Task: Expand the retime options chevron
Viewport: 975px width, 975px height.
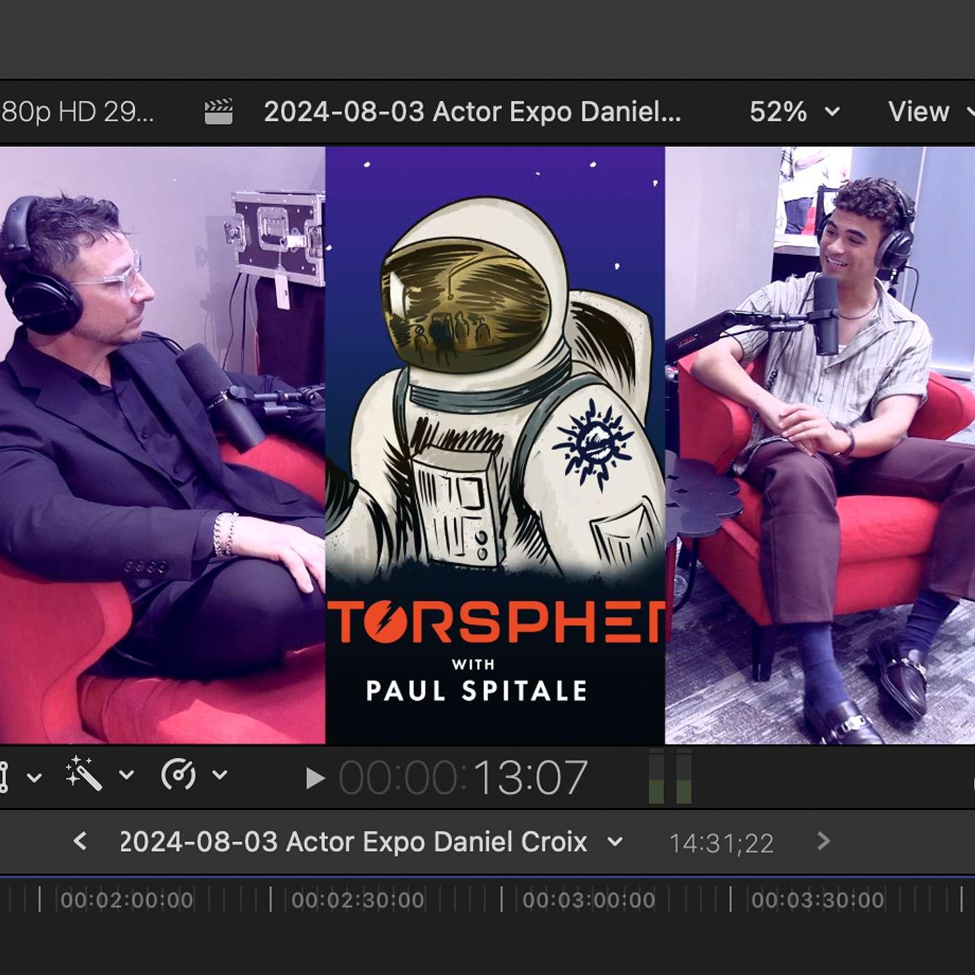Action: pos(220,774)
